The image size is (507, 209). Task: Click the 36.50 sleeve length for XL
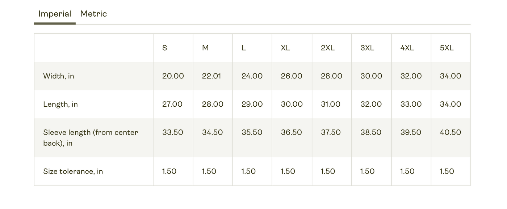(292, 132)
